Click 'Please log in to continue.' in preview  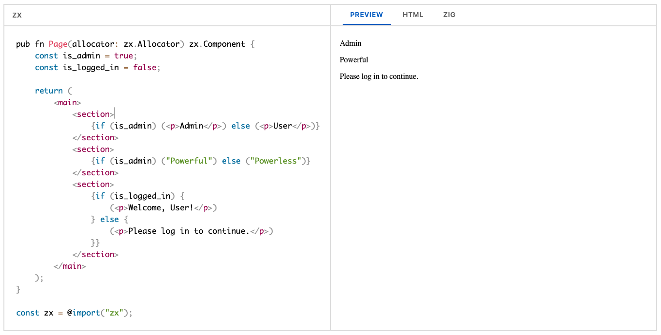coord(379,76)
